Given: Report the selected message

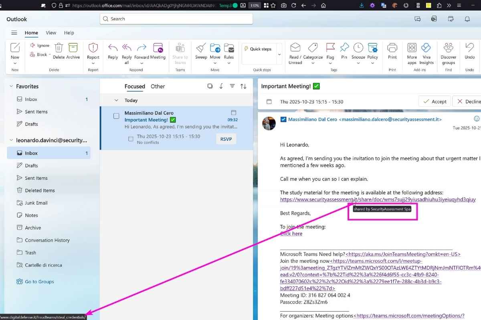Looking at the screenshot, I should [93, 52].
